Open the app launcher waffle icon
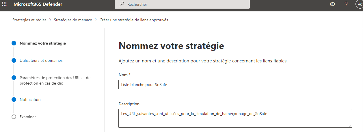The height and width of the screenshot is (132, 363). 4,4
